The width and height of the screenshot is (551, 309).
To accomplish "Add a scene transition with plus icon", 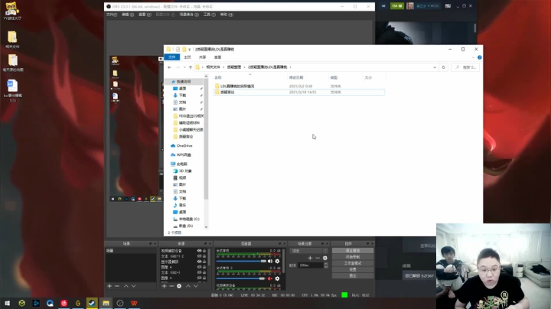I will (310, 258).
